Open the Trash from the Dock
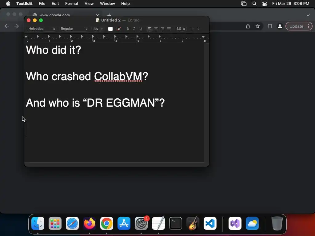Viewport: 315px width, 236px height. [277, 223]
